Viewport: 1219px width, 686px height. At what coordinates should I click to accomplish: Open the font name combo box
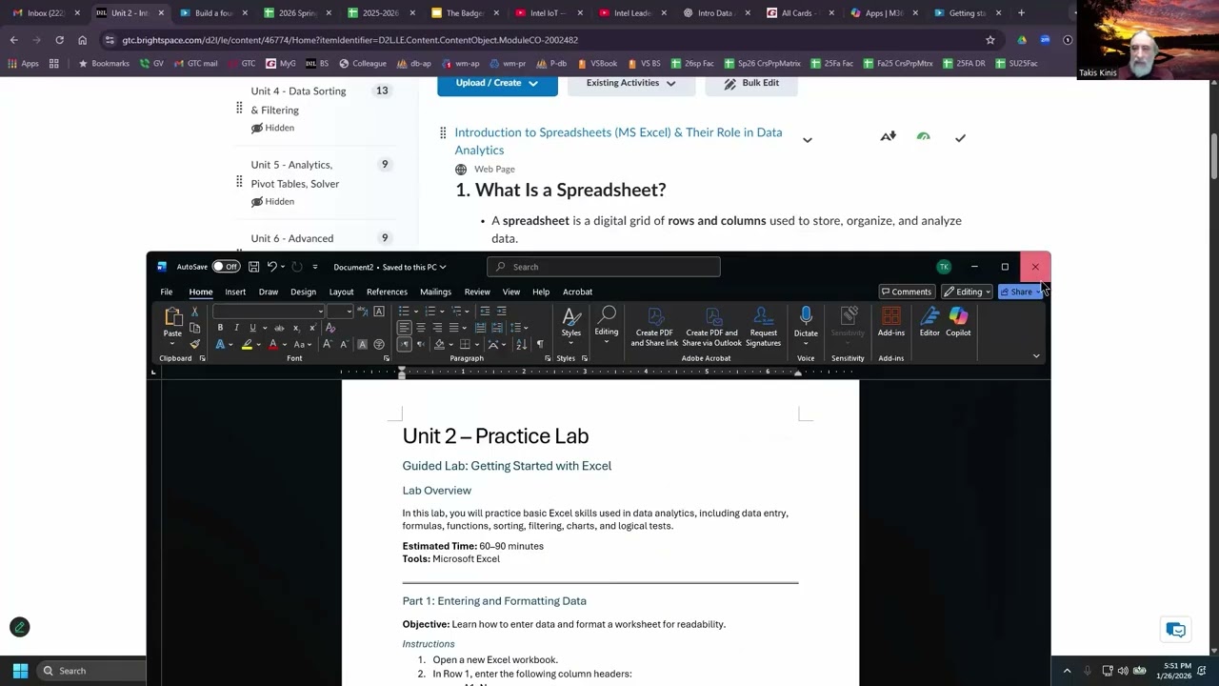[x=269, y=312]
